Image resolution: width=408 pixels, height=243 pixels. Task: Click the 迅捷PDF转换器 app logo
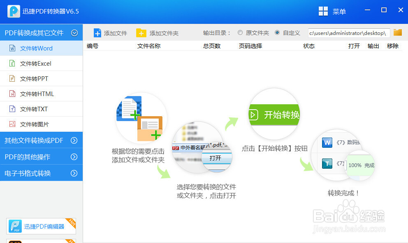tap(14, 11)
